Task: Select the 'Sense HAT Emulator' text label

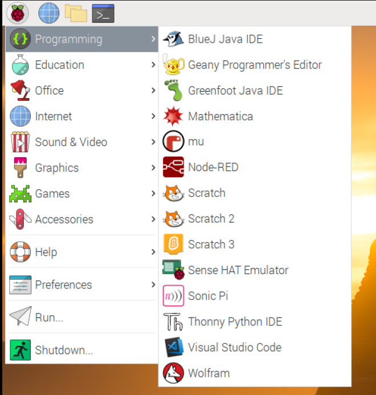Action: tap(238, 270)
